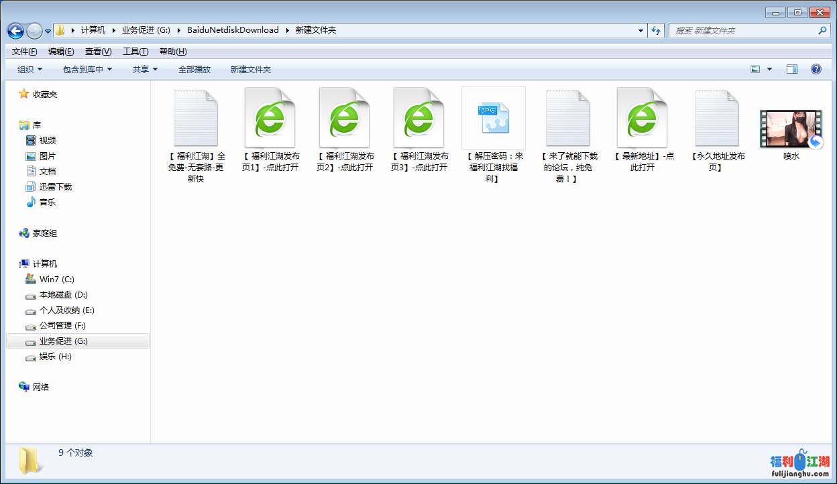Select the JPG image file icon
Viewport: 837px width, 484px height.
pos(493,118)
